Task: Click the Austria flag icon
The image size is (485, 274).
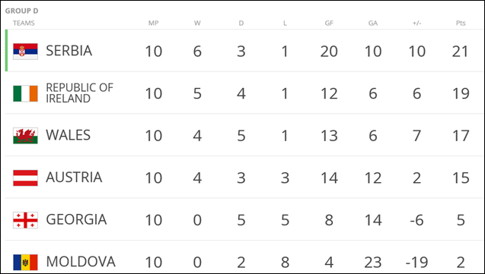Action: pos(25,178)
